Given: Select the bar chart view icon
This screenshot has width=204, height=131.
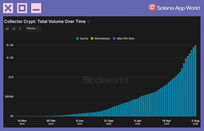Looking at the screenshot, I should point(7,28).
